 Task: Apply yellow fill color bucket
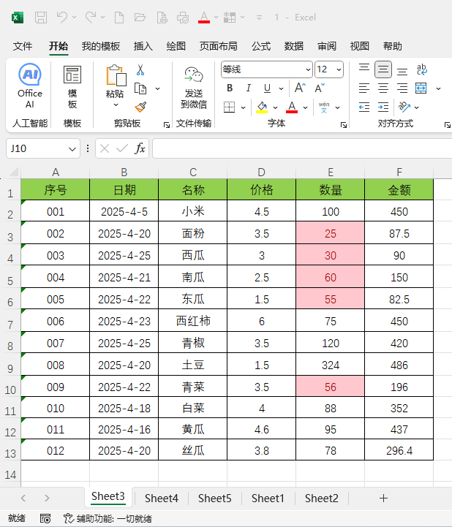click(262, 107)
